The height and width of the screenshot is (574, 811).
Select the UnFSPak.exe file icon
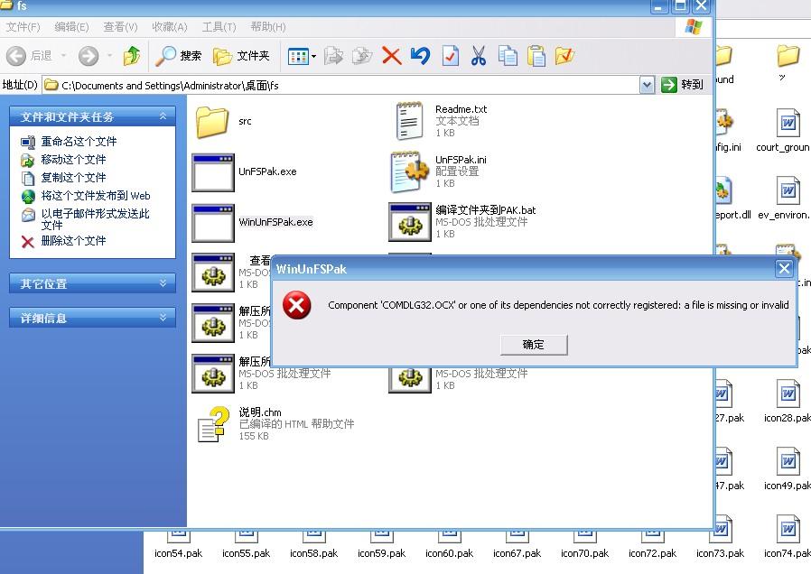pyautogui.click(x=213, y=172)
